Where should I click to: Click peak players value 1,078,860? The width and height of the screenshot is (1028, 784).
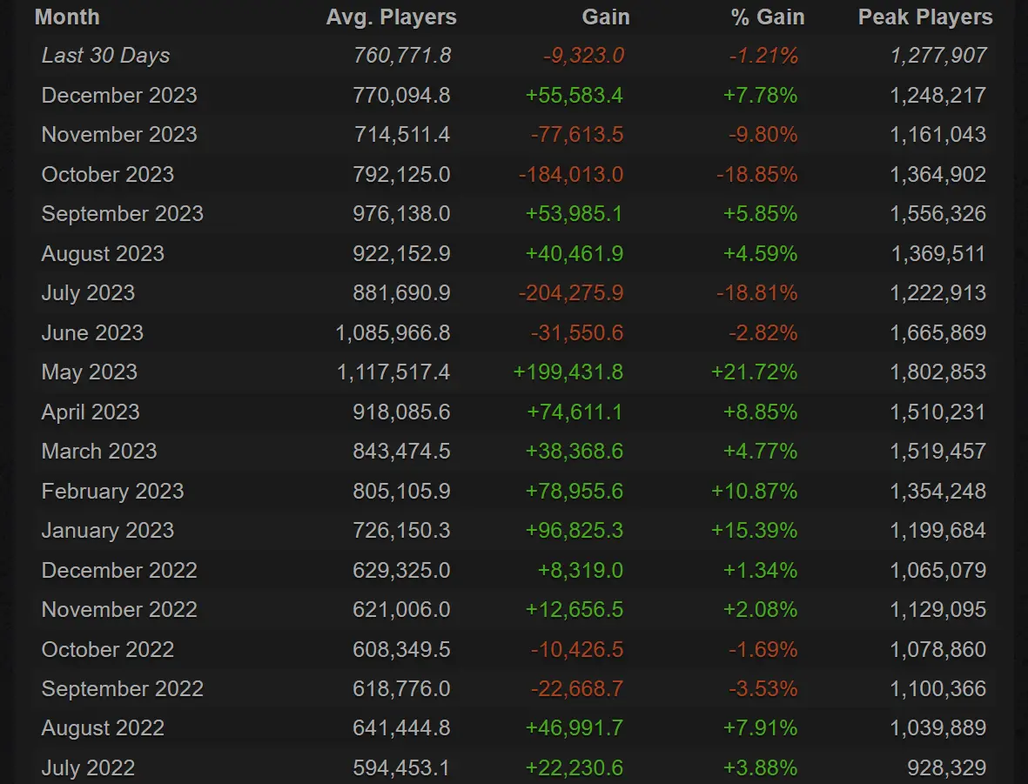click(x=937, y=650)
